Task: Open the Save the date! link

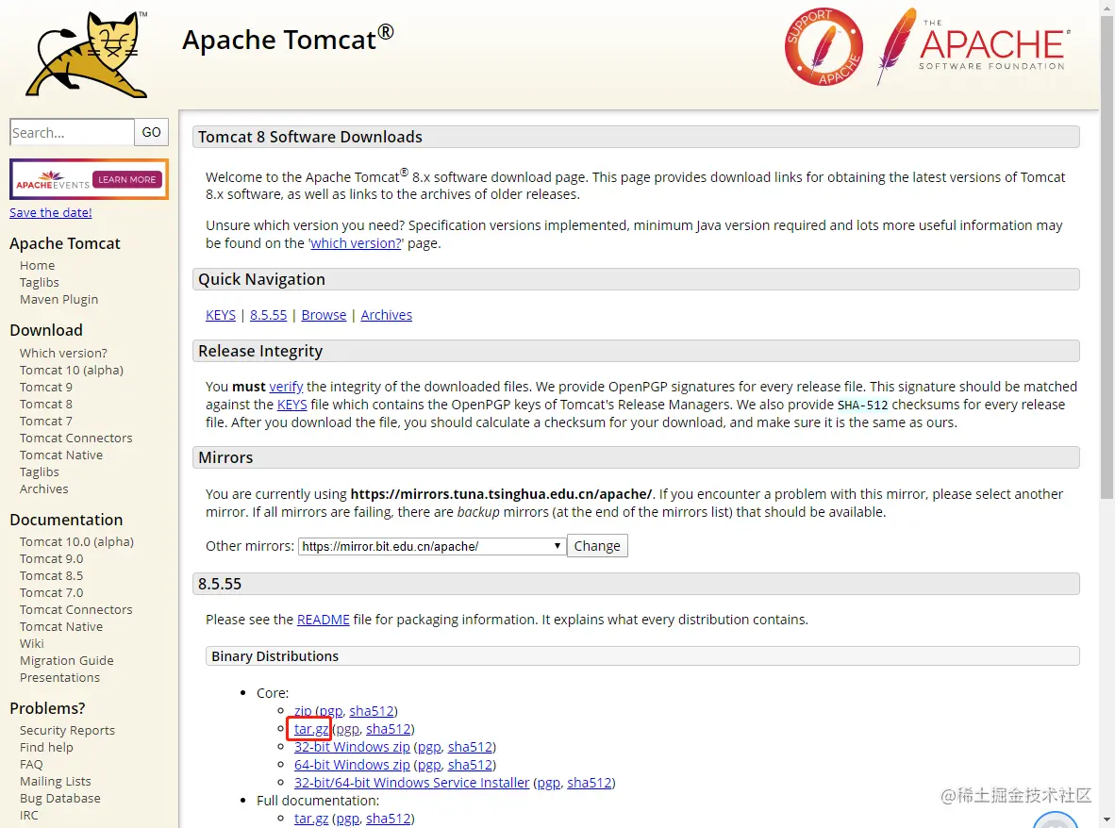Action: point(51,212)
